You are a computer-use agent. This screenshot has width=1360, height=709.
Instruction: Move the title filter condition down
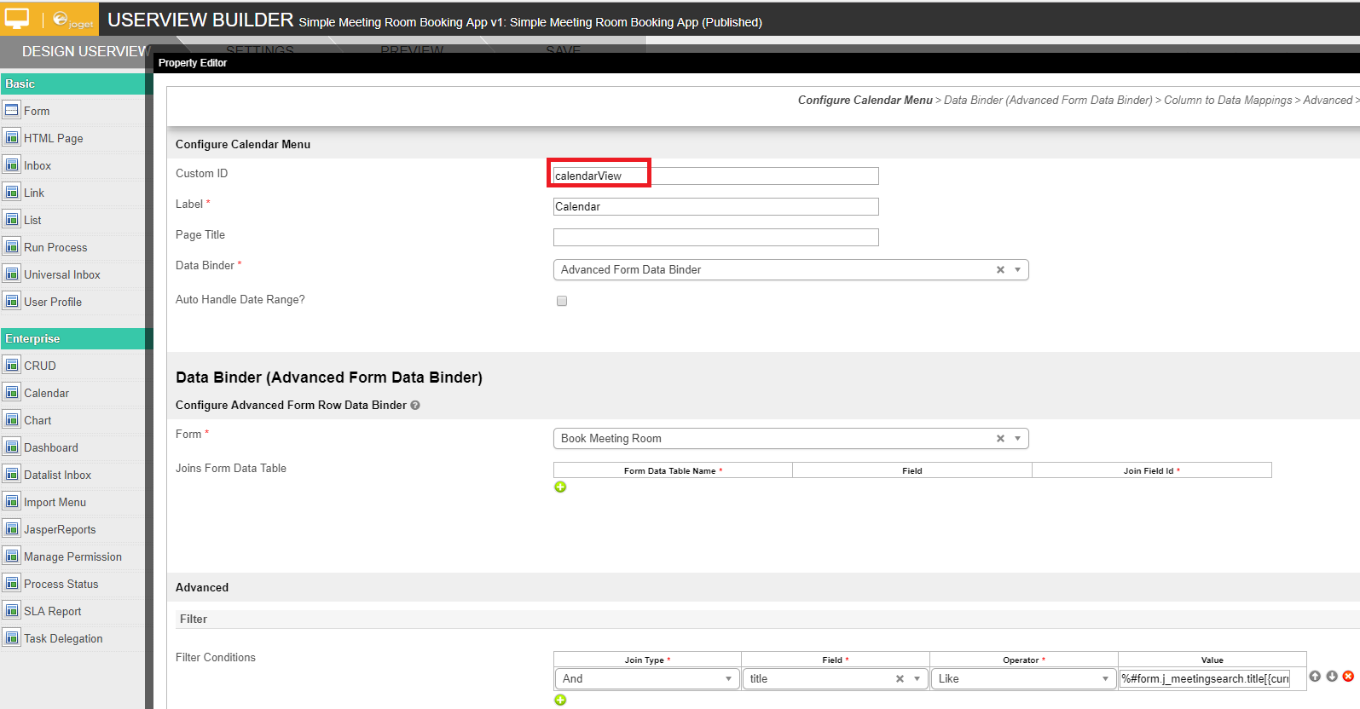click(1331, 677)
